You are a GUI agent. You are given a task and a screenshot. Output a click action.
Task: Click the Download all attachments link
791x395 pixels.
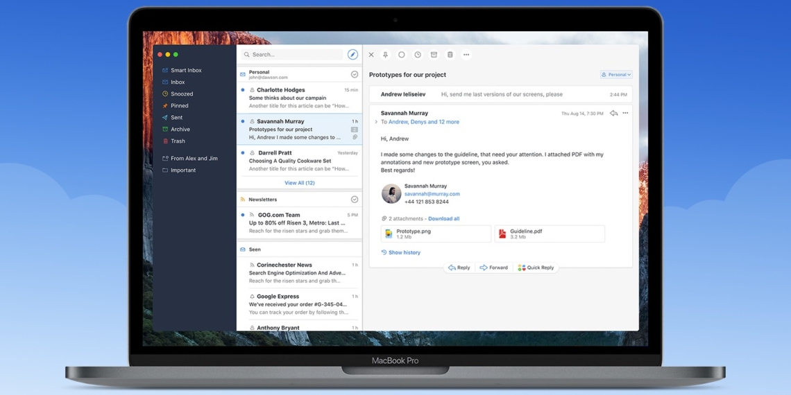[443, 218]
